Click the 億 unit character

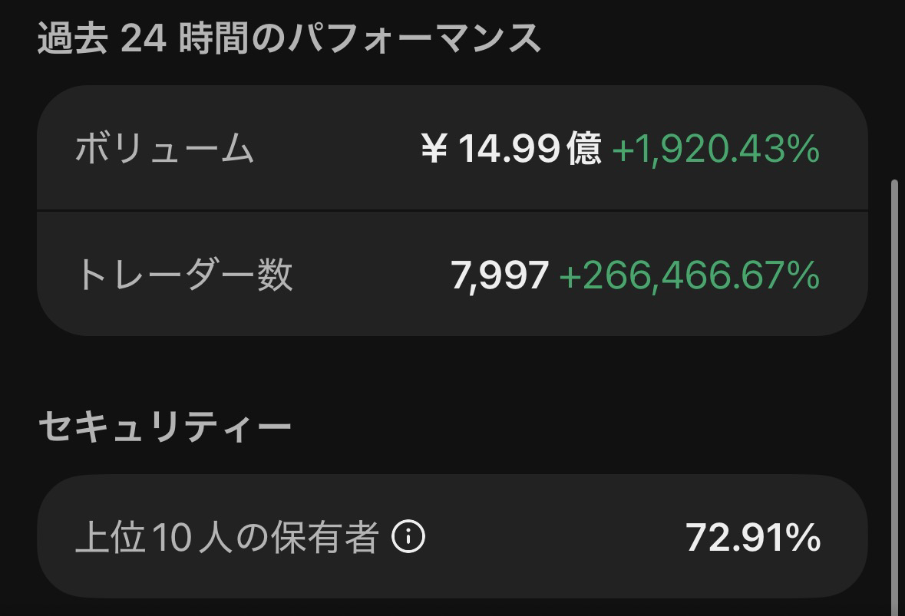(583, 148)
